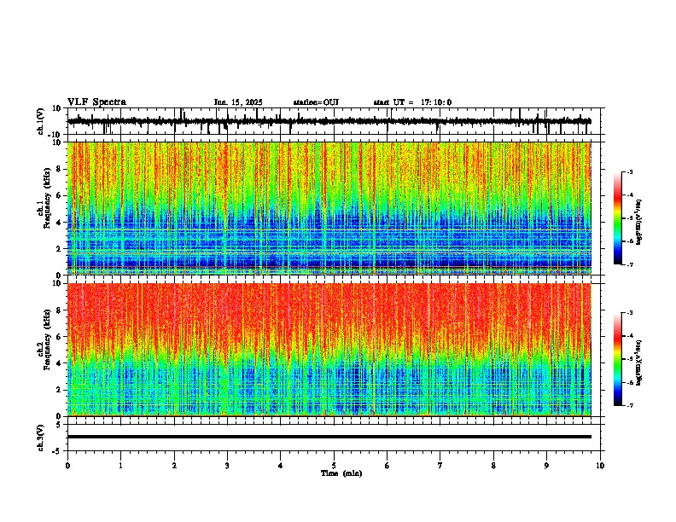The width and height of the screenshot is (676, 522).
Task: Click the ch.2 colorbar log(PSD) label
Action: [x=638, y=362]
